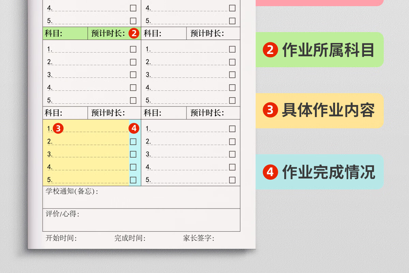Click the 家长签字: label
This screenshot has width=409, height=273.
click(x=199, y=238)
